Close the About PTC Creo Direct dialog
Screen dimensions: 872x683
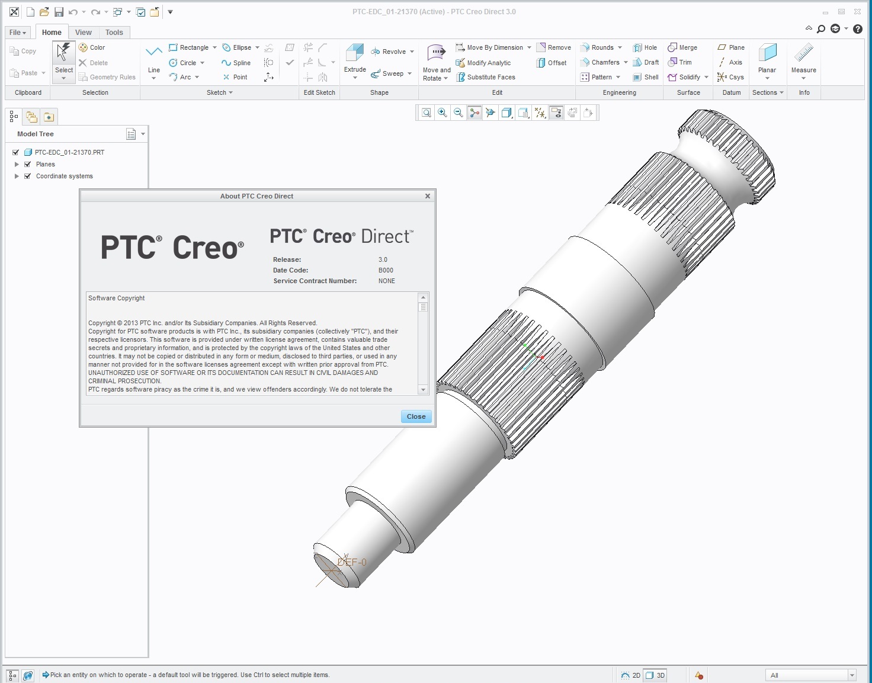416,416
